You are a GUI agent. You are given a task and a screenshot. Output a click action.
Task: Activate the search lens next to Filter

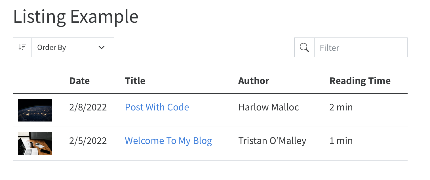304,47
